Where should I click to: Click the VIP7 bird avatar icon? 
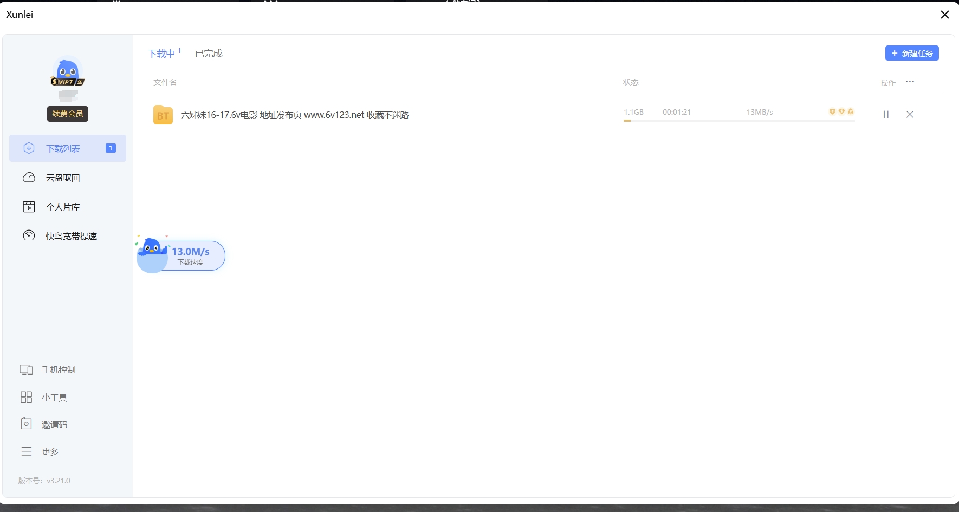tap(68, 72)
